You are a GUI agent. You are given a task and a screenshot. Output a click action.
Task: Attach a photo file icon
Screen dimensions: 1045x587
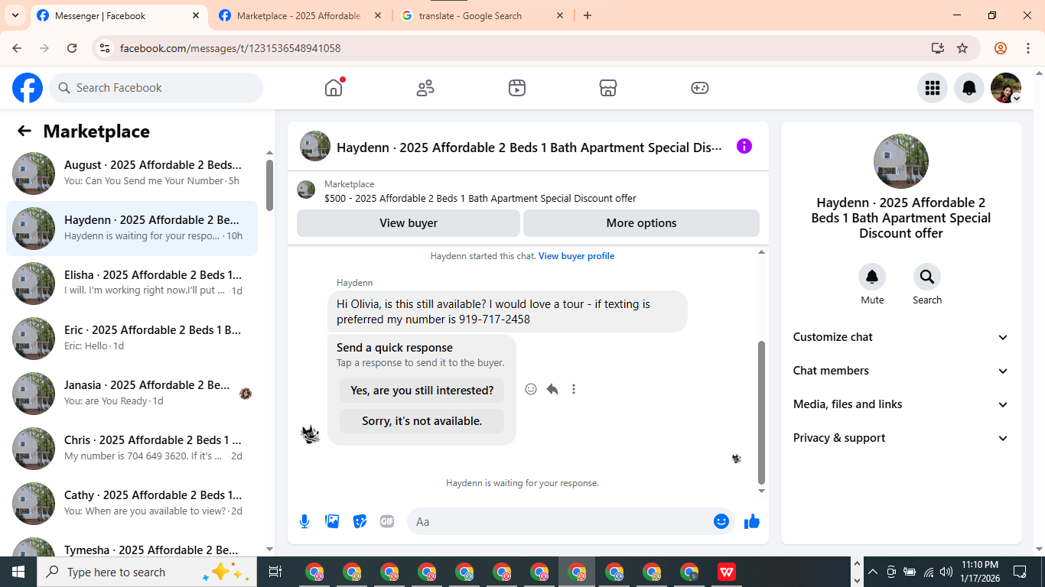(332, 521)
